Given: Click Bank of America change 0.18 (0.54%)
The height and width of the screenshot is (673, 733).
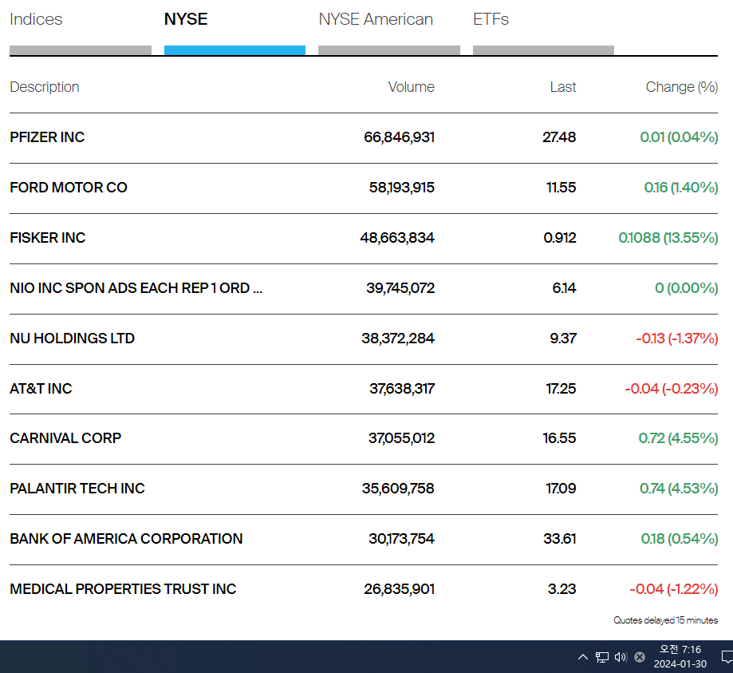Looking at the screenshot, I should [x=680, y=539].
